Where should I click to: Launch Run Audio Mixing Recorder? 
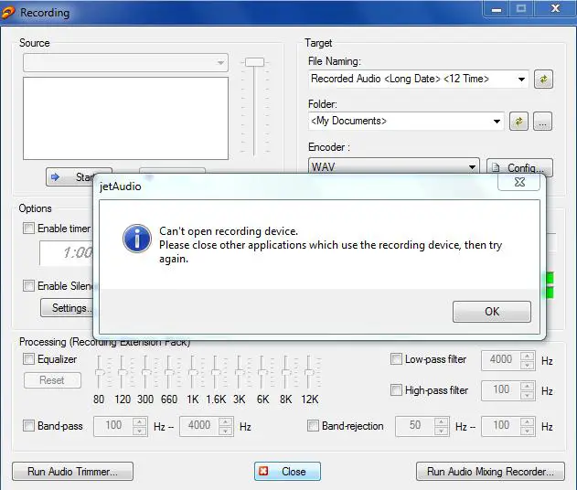[x=490, y=471]
